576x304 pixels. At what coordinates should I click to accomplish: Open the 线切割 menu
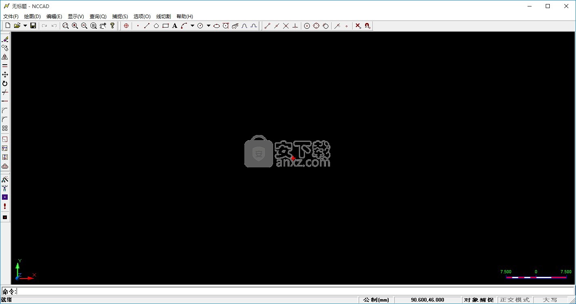pyautogui.click(x=164, y=17)
